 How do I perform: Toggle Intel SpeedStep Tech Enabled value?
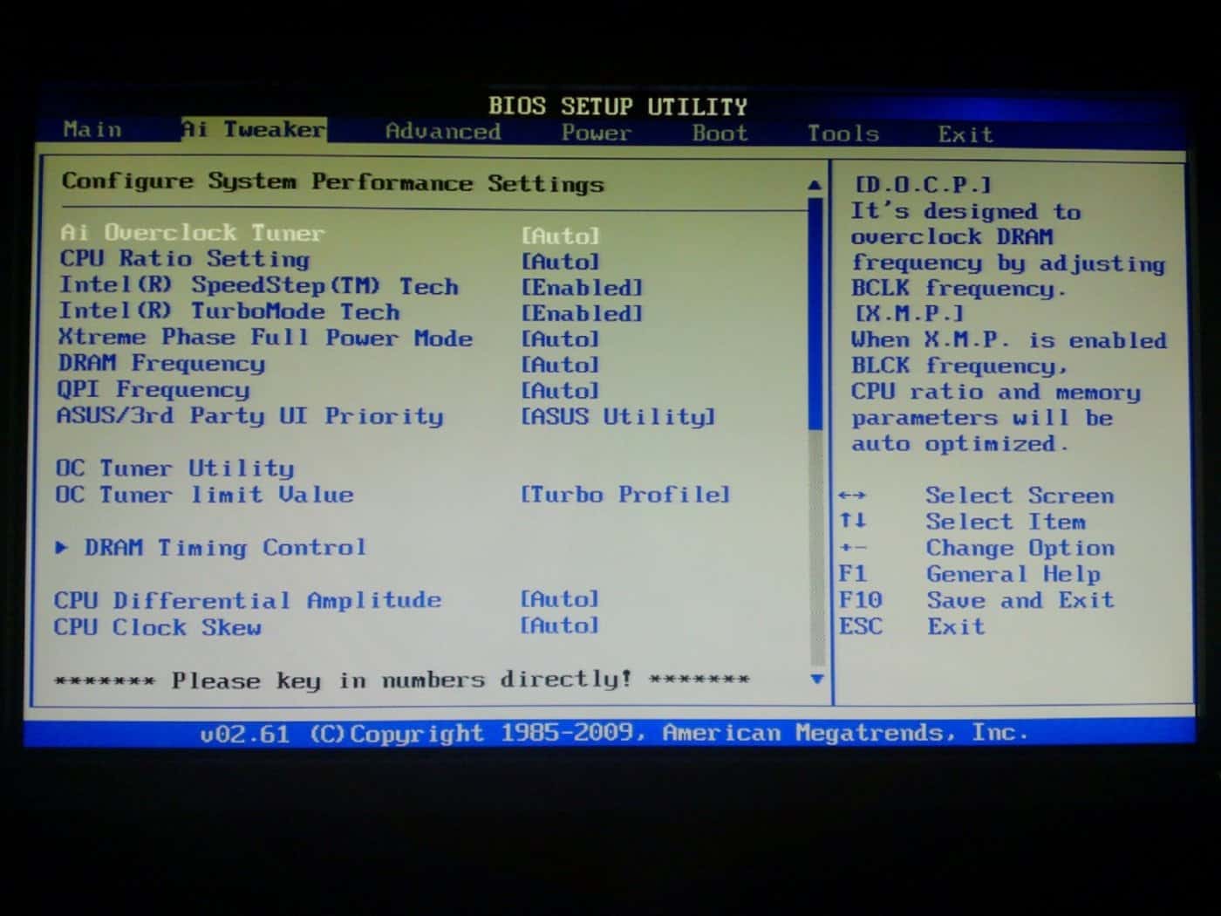(x=582, y=287)
